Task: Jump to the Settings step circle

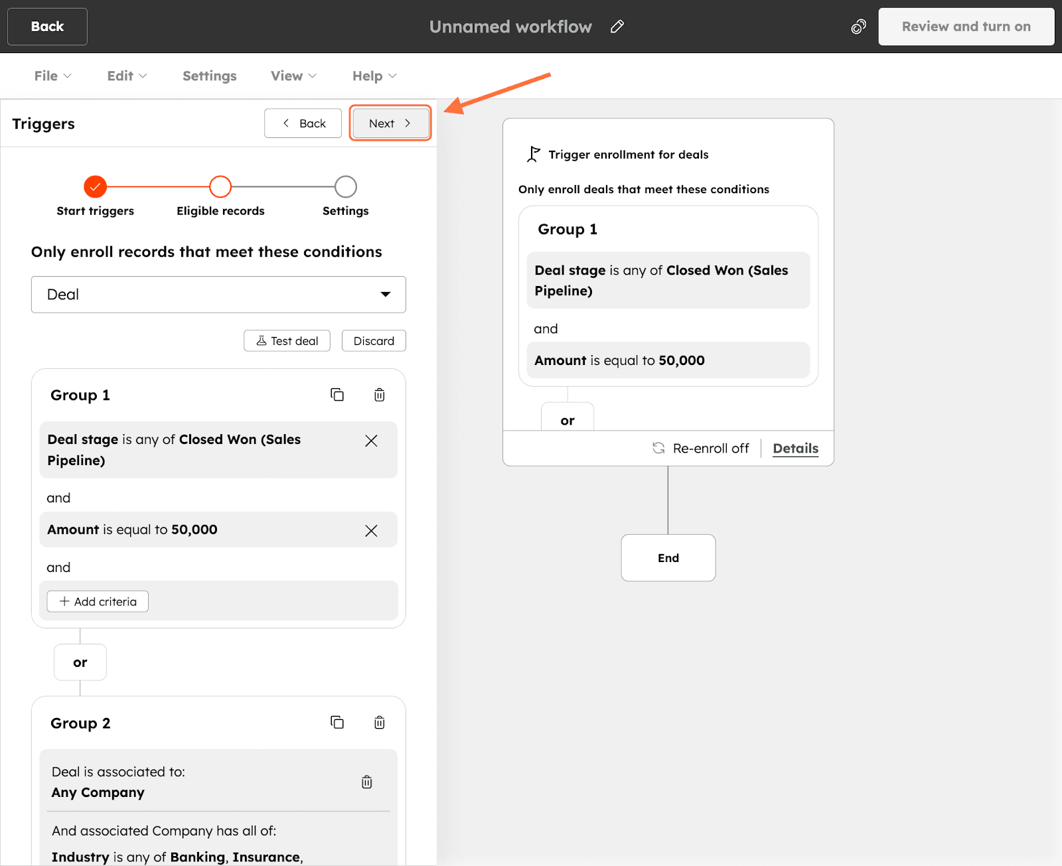Action: [x=345, y=187]
